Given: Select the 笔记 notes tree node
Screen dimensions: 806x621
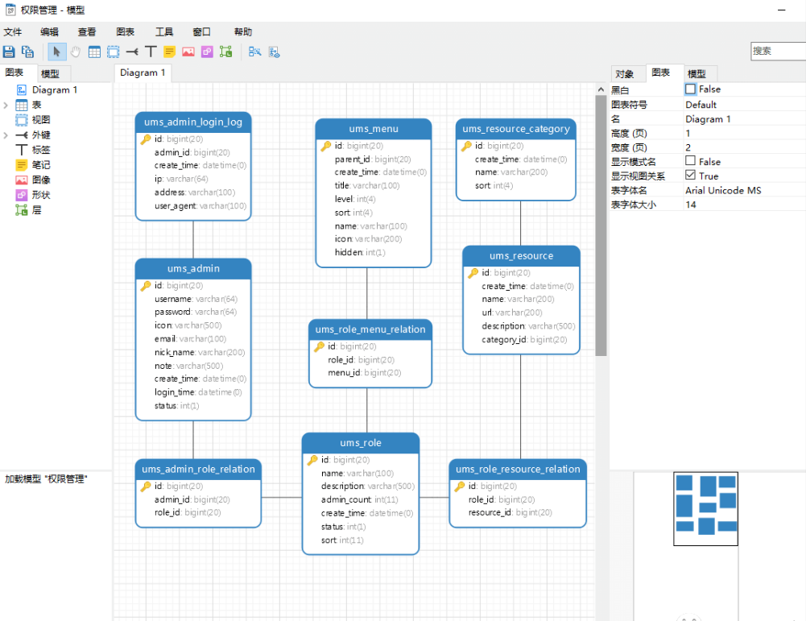Looking at the screenshot, I should pyautogui.click(x=41, y=165).
